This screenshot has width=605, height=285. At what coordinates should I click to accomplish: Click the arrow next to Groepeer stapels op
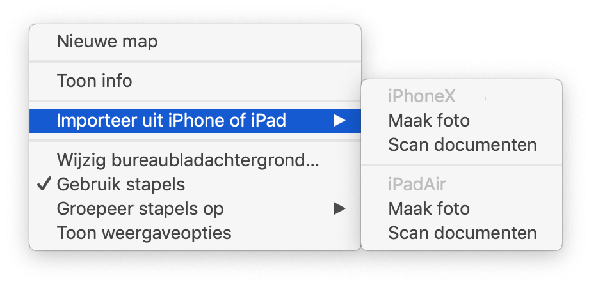[339, 209]
